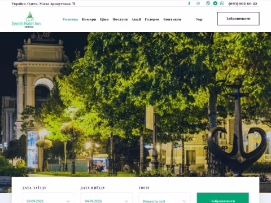Image resolution: width=271 pixels, height=203 pixels.
Task: Open the Ціни menu item
Action: [x=104, y=19]
